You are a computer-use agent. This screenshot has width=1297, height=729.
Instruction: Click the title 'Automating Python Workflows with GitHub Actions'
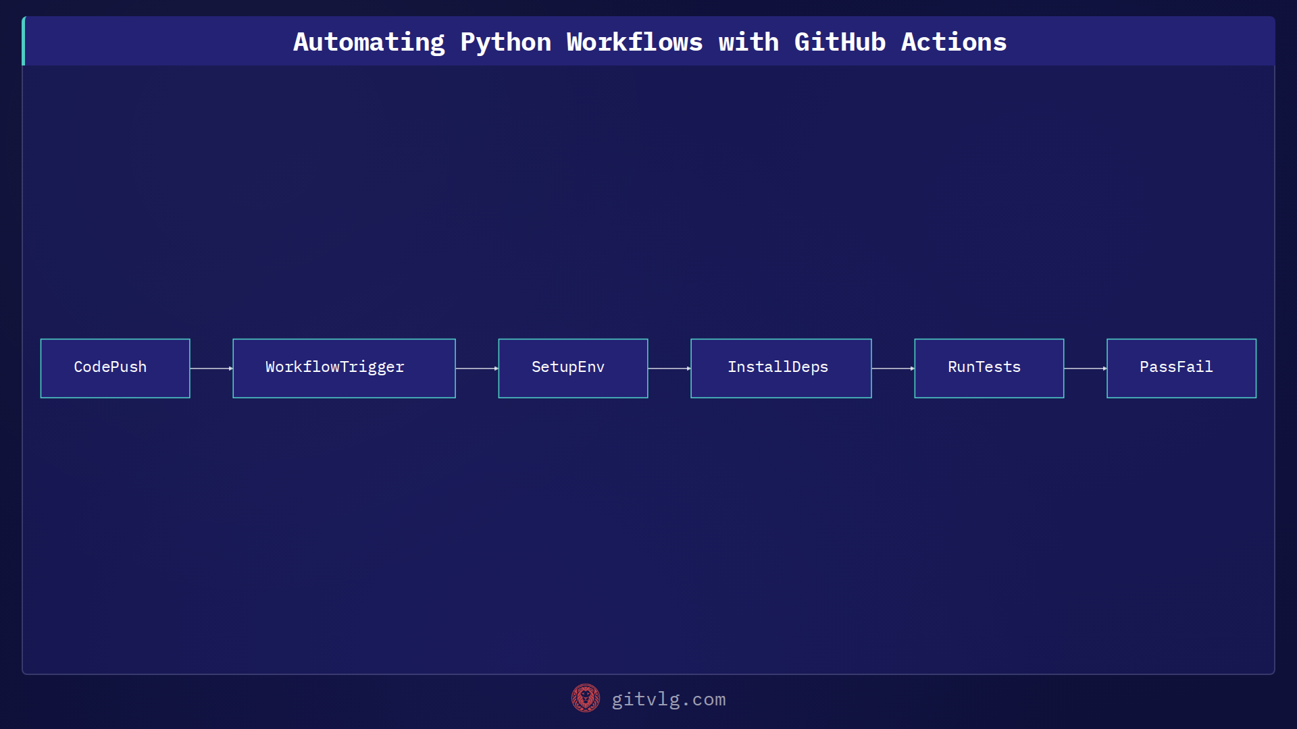click(650, 42)
